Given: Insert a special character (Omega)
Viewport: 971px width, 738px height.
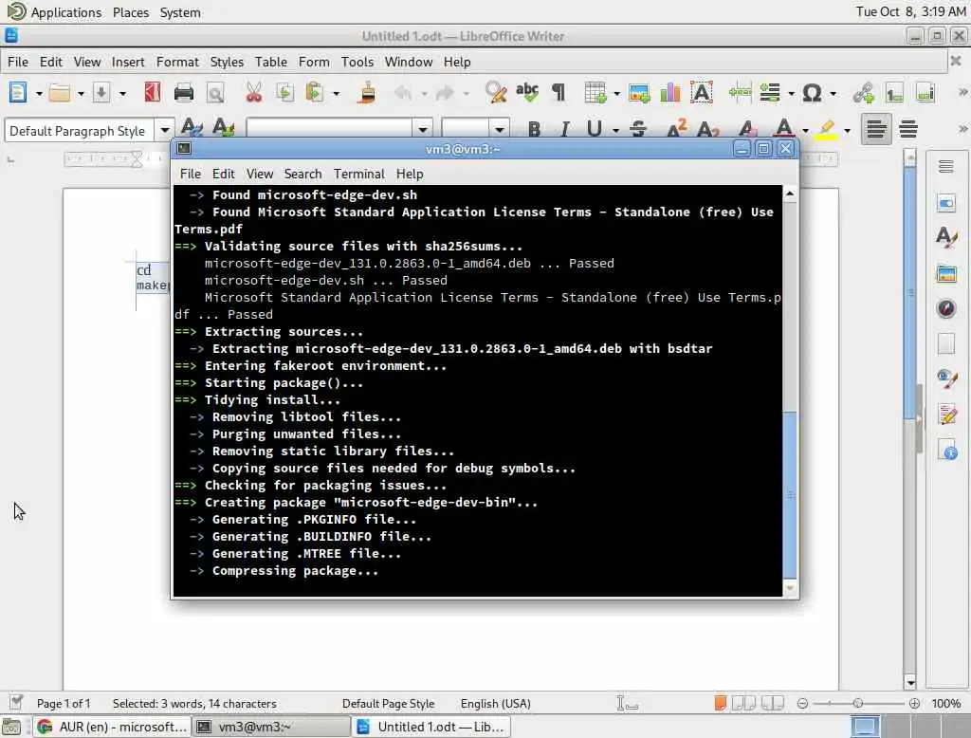Looking at the screenshot, I should [x=812, y=93].
